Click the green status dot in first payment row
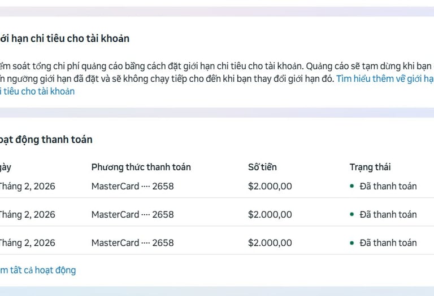The image size is (434, 296). click(x=351, y=186)
